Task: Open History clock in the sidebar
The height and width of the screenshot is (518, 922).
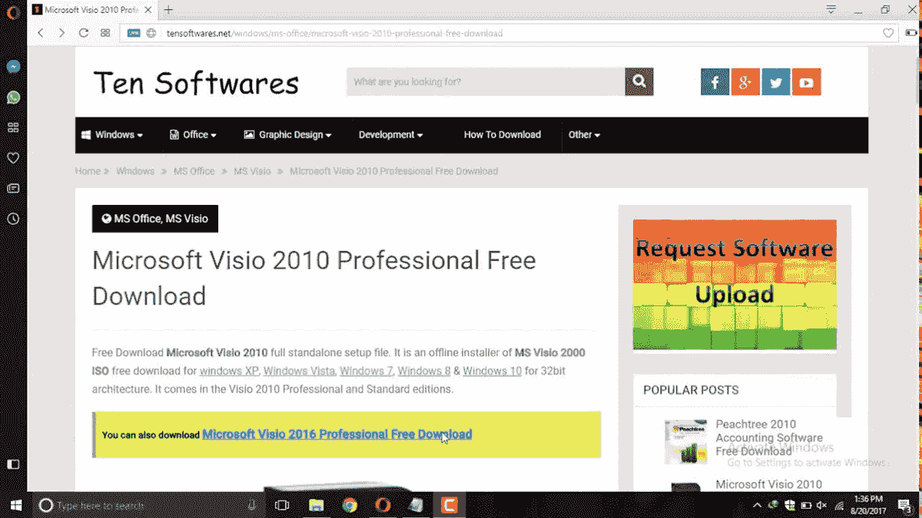Action: coord(13,219)
